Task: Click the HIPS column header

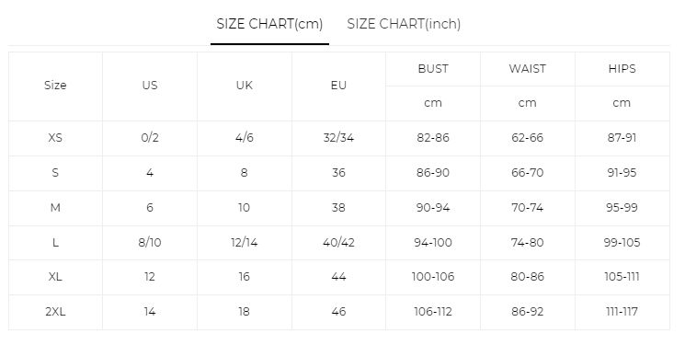Action: [622, 69]
